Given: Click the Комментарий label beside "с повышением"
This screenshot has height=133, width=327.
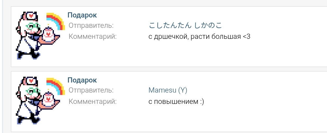Looking at the screenshot, I should [x=93, y=102].
